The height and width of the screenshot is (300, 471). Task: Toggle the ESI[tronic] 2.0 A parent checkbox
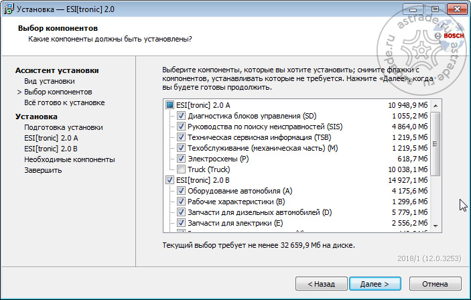point(170,105)
